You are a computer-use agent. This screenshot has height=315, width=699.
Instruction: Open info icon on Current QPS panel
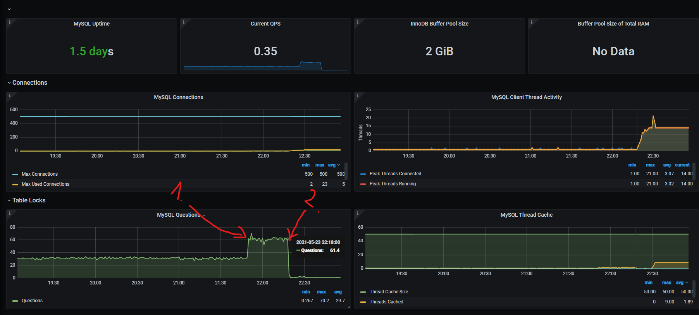(x=183, y=22)
